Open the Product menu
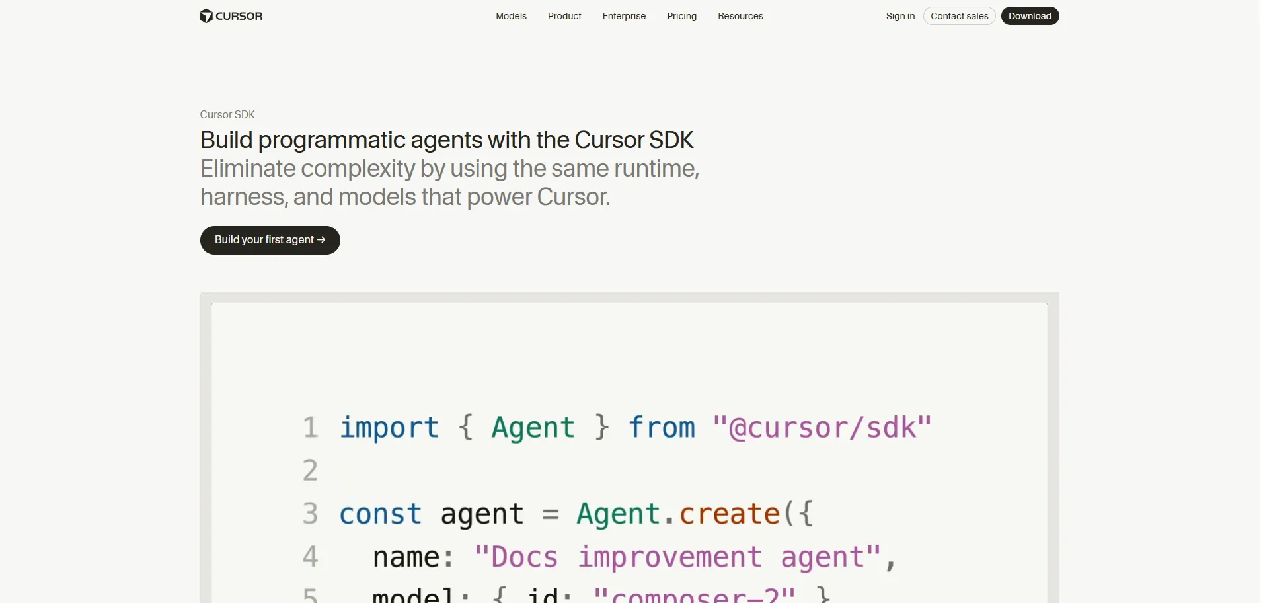 564,16
